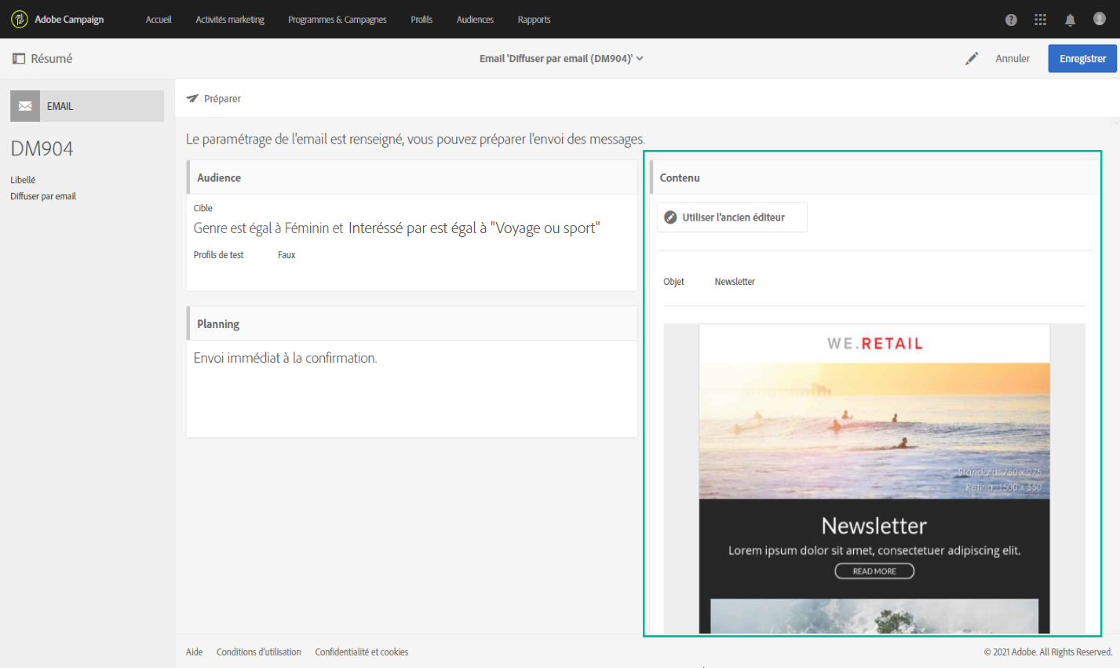The image size is (1120, 668).
Task: Open the Activités marketing menu
Action: click(x=230, y=20)
